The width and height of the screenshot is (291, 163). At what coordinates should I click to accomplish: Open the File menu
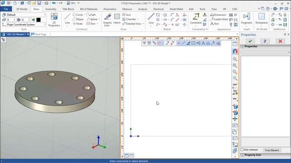coord(6,9)
